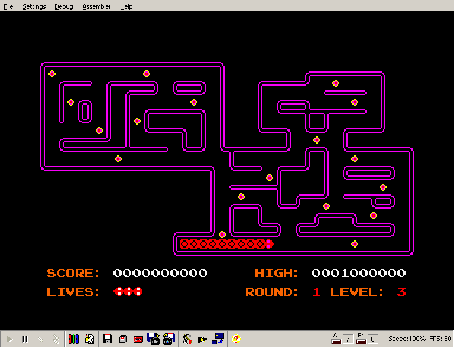Open the Help menu
This screenshot has height=348, width=454.
click(127, 6)
